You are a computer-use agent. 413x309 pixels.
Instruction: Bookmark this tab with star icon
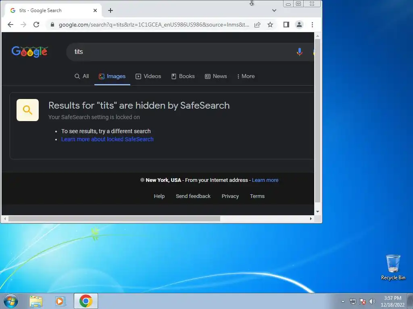(270, 25)
